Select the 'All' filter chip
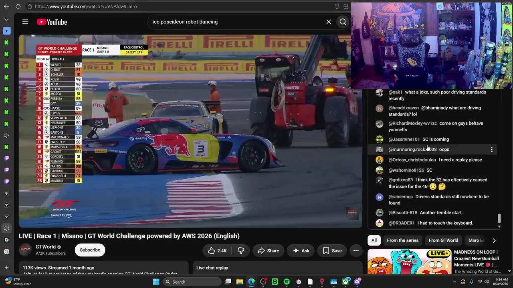Image resolution: width=513 pixels, height=288 pixels. click(x=374, y=240)
